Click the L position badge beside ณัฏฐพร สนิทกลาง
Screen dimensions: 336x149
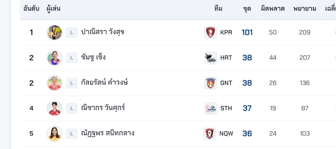coord(72,133)
